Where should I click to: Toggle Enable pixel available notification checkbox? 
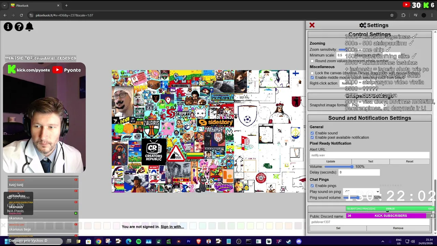click(312, 137)
